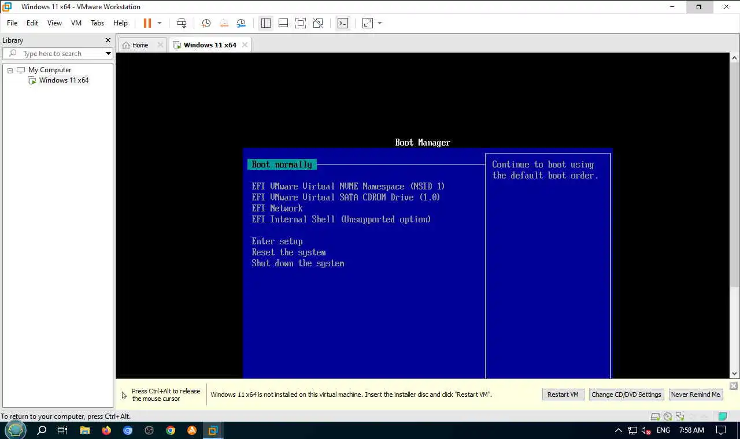Take a snapshot of this virtual machine

tap(206, 23)
